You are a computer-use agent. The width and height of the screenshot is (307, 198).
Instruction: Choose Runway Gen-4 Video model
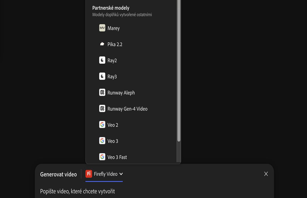coord(127,109)
